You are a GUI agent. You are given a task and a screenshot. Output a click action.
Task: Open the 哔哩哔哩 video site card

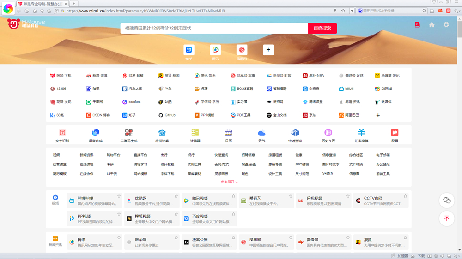[x=95, y=200]
